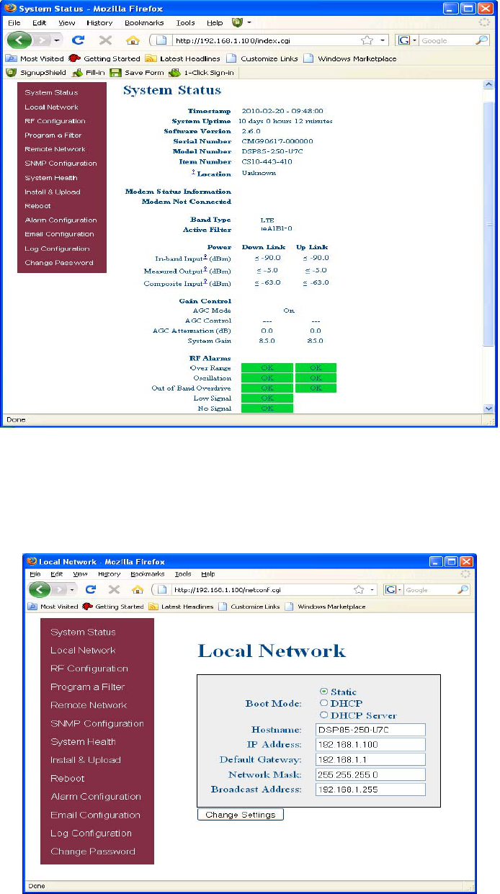The width and height of the screenshot is (500, 894).
Task: Open History menu in System Status window
Action: coord(99,23)
